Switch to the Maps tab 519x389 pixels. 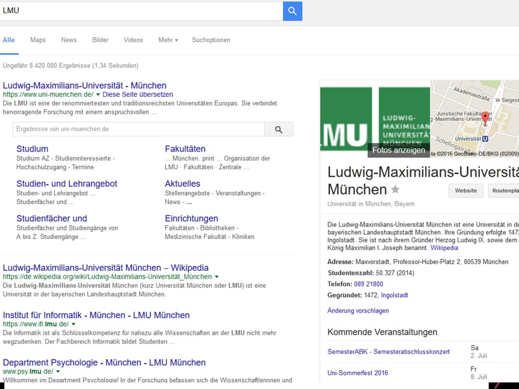(38, 40)
